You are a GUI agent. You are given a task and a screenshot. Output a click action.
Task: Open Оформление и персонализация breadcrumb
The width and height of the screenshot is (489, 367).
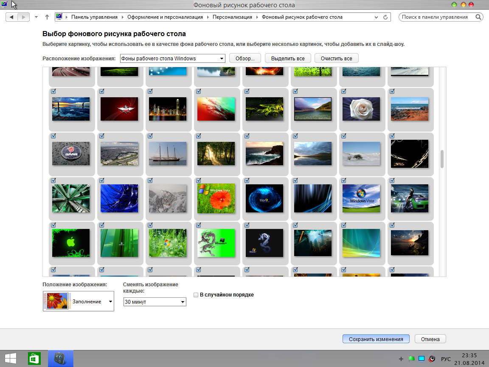coord(165,17)
